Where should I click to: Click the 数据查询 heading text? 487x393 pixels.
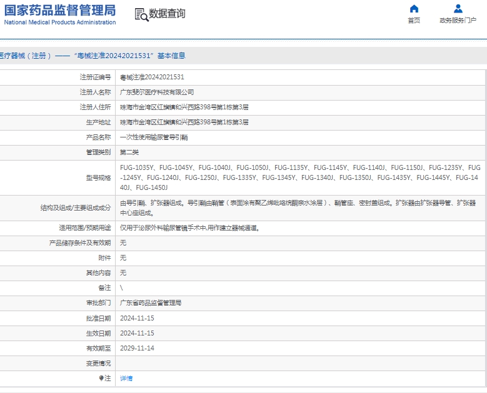tap(167, 14)
